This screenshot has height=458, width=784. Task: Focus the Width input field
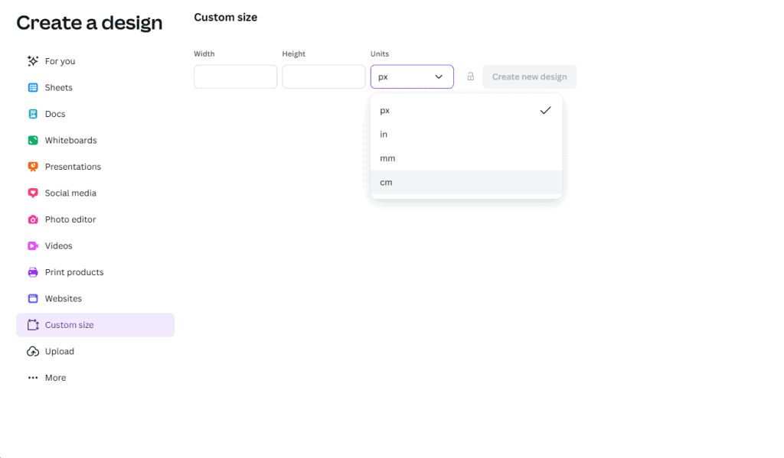click(235, 77)
